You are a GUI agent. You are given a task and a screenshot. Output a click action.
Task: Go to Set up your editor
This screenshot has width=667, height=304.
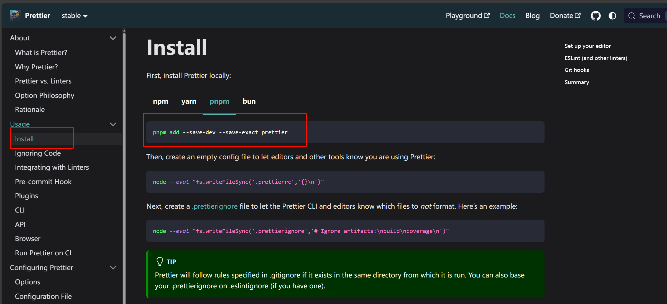click(587, 46)
